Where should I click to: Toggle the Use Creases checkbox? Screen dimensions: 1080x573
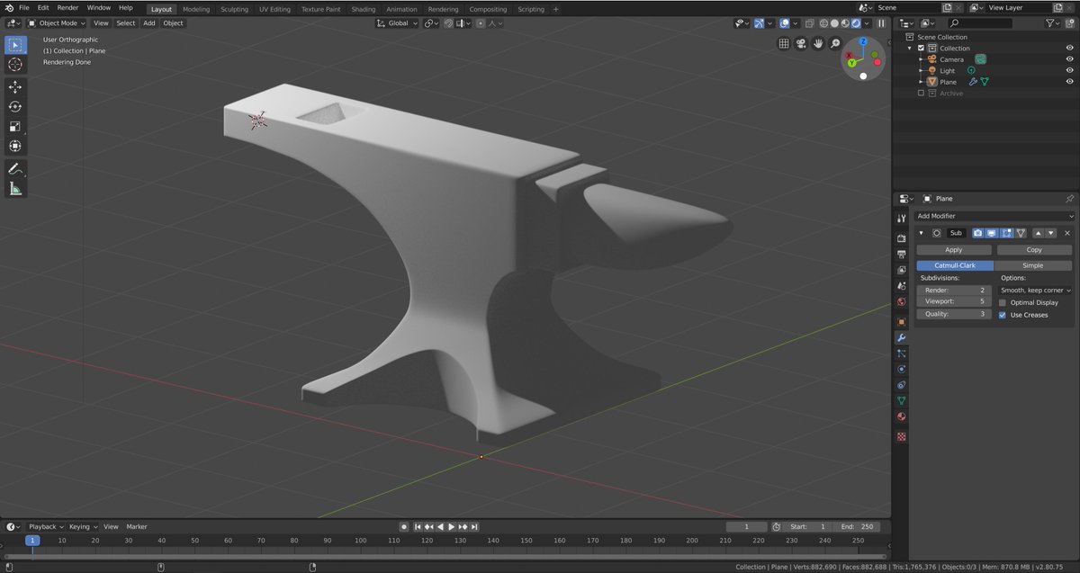(x=1003, y=315)
